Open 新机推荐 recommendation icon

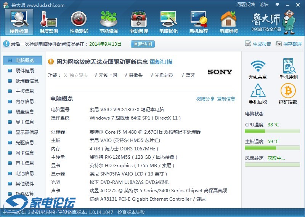point(199,22)
